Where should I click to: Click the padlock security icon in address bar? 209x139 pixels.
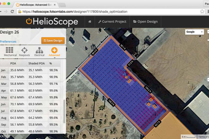[20, 12]
